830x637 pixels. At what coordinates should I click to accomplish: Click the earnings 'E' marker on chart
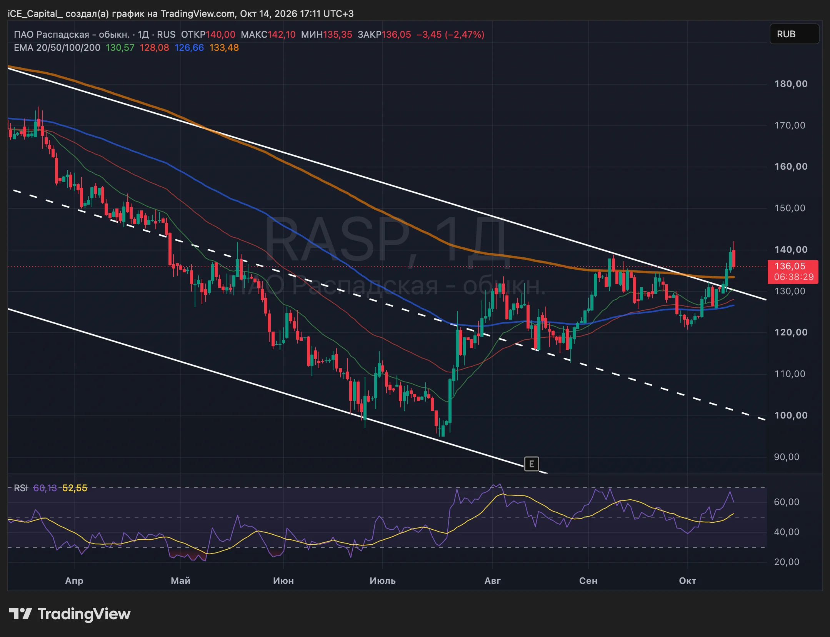point(532,464)
